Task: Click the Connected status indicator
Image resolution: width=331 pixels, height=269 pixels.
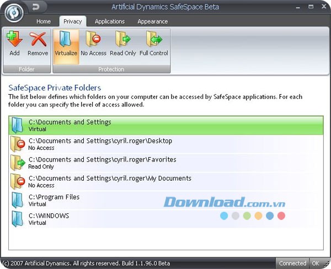Action: click(x=292, y=263)
